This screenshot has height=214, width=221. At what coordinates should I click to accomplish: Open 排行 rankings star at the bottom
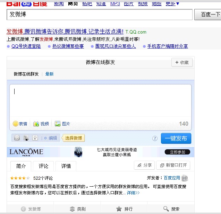(x=124, y=209)
